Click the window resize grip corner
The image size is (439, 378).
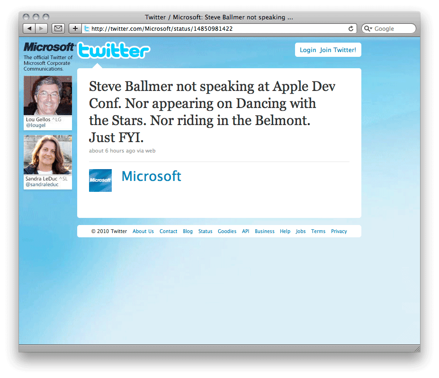pos(417,349)
